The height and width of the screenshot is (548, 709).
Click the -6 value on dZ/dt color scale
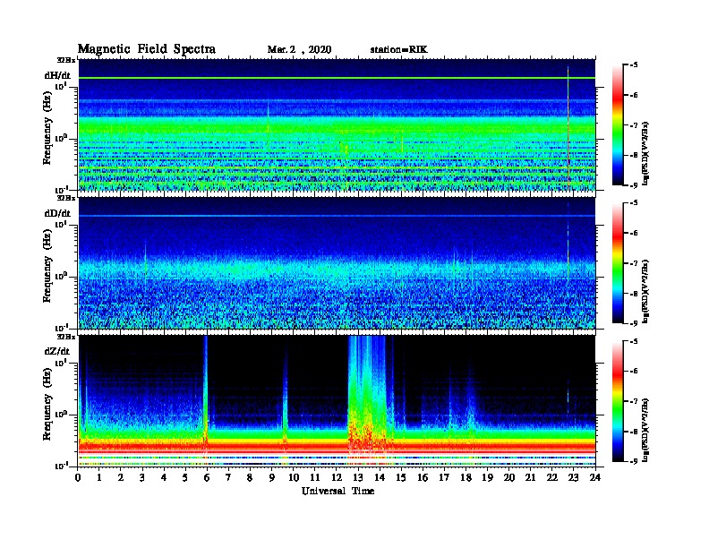tap(634, 372)
